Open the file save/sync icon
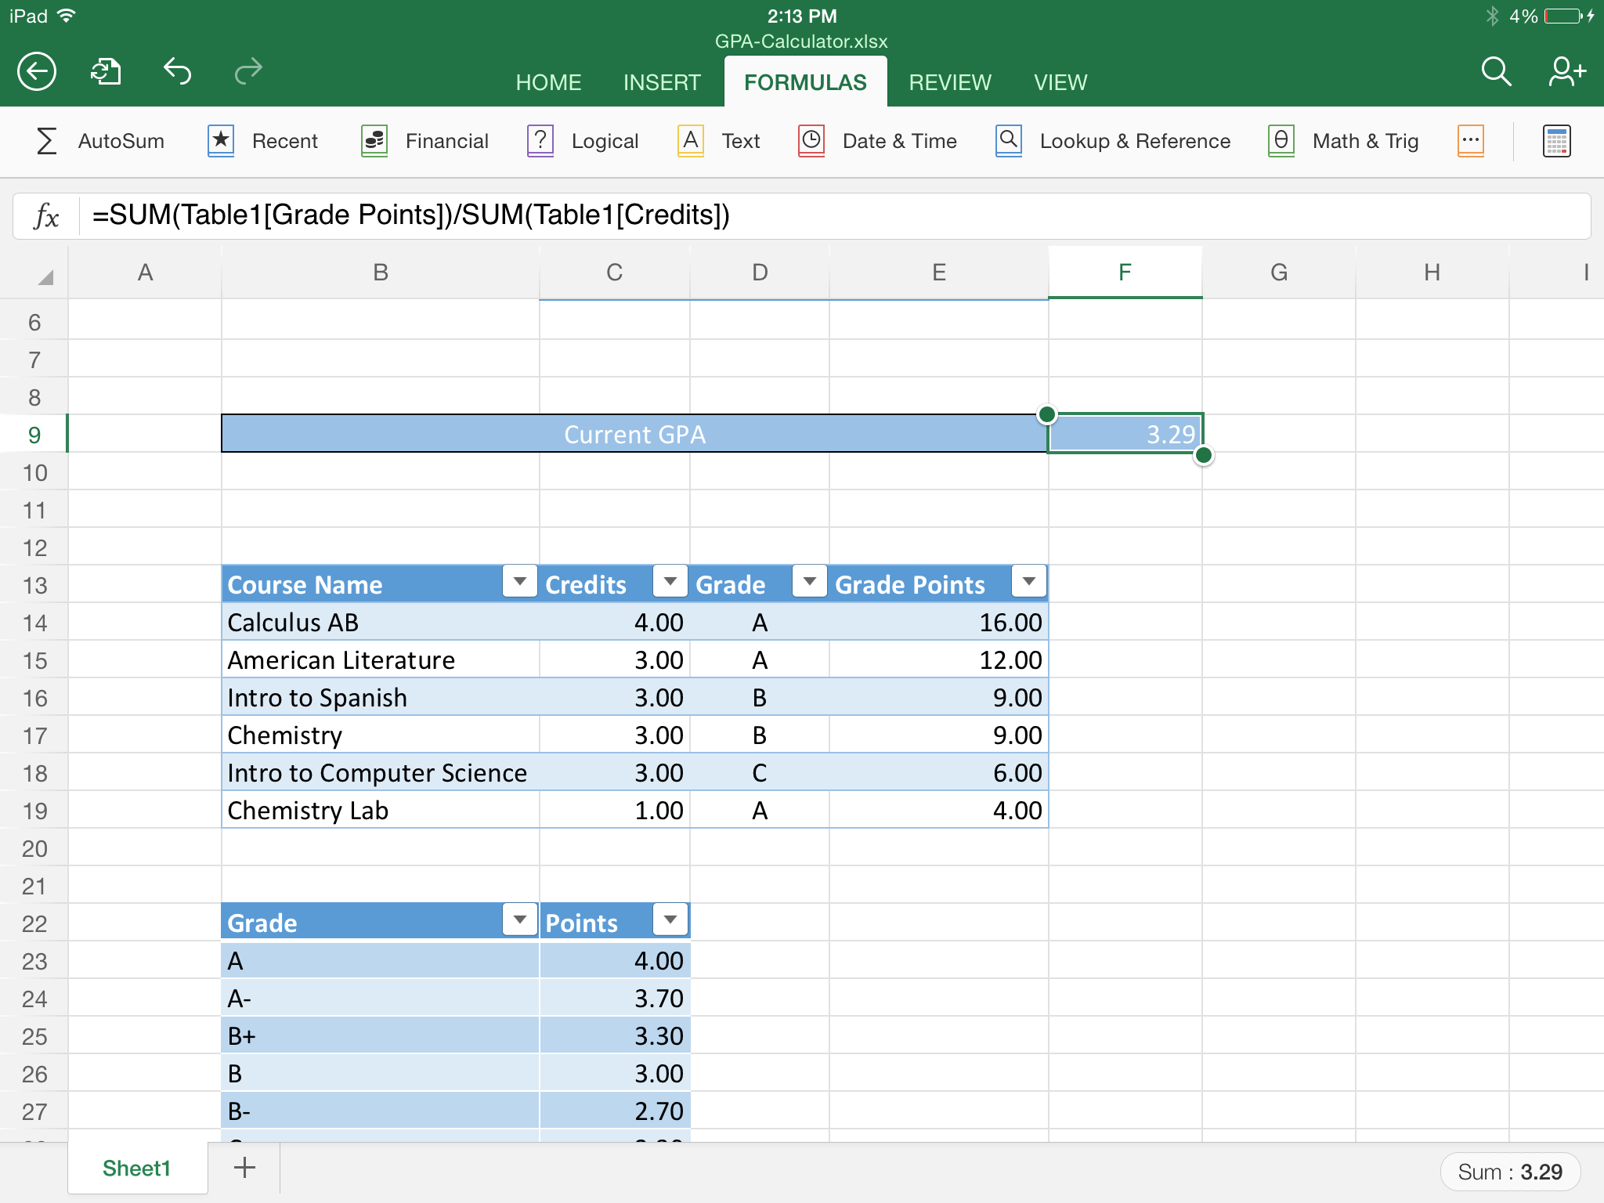The width and height of the screenshot is (1604, 1203). [106, 72]
